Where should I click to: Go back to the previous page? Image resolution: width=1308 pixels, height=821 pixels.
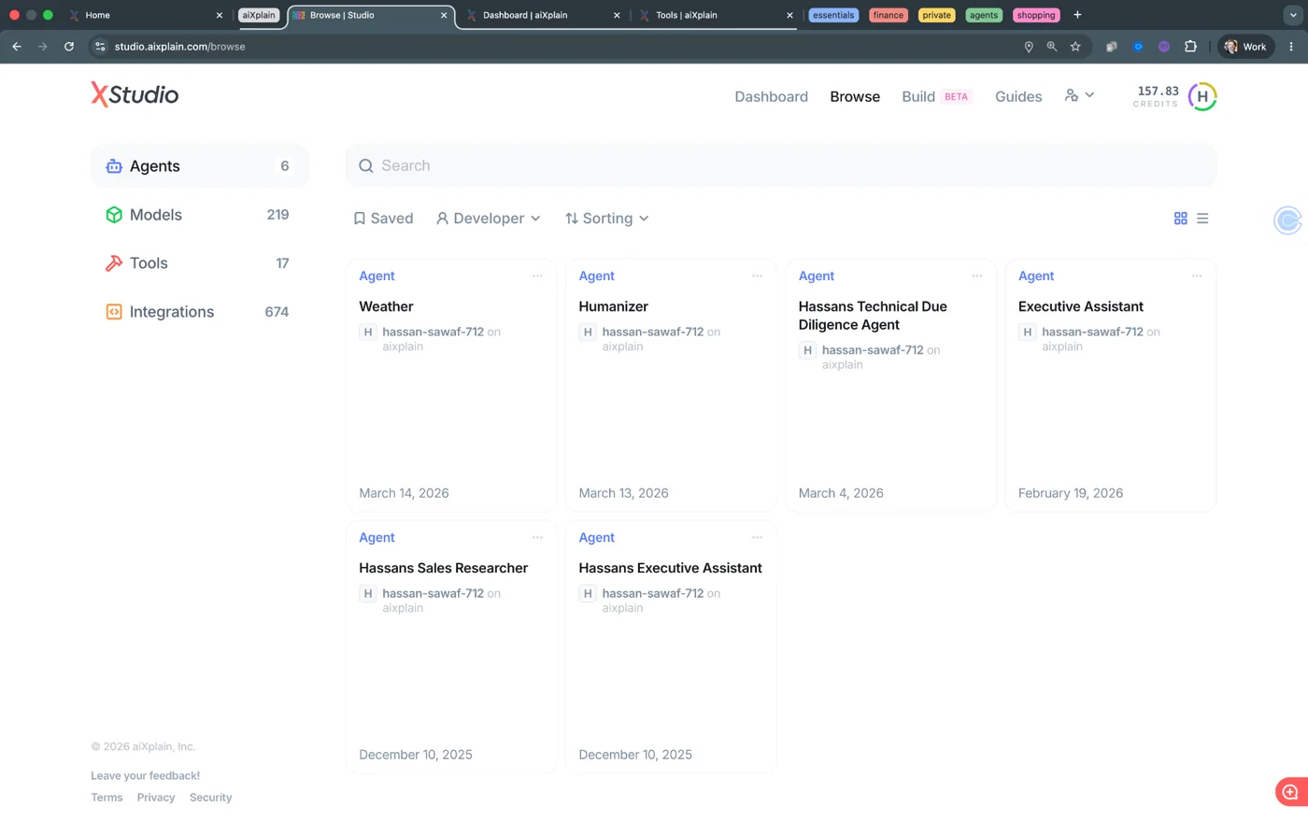coord(17,47)
